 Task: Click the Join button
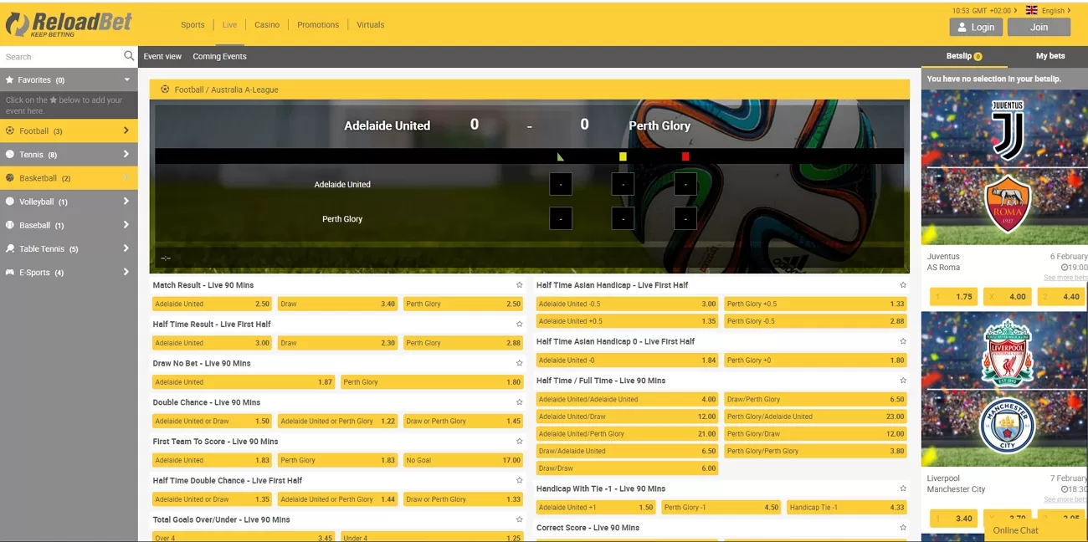coord(1039,27)
